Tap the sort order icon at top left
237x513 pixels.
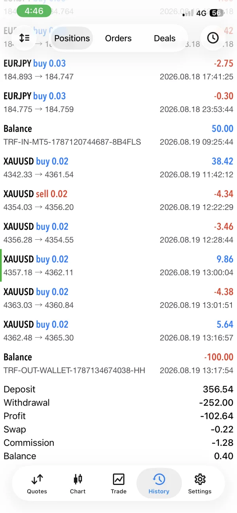click(24, 38)
